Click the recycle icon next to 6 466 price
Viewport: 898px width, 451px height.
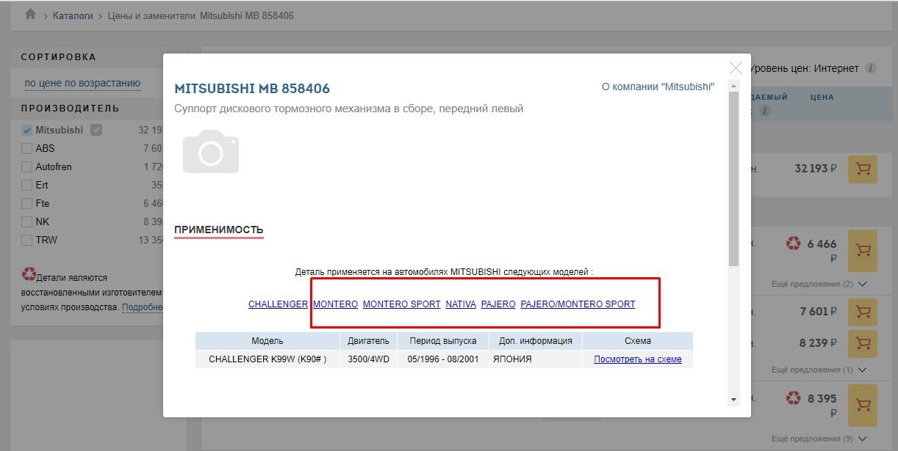pos(793,243)
